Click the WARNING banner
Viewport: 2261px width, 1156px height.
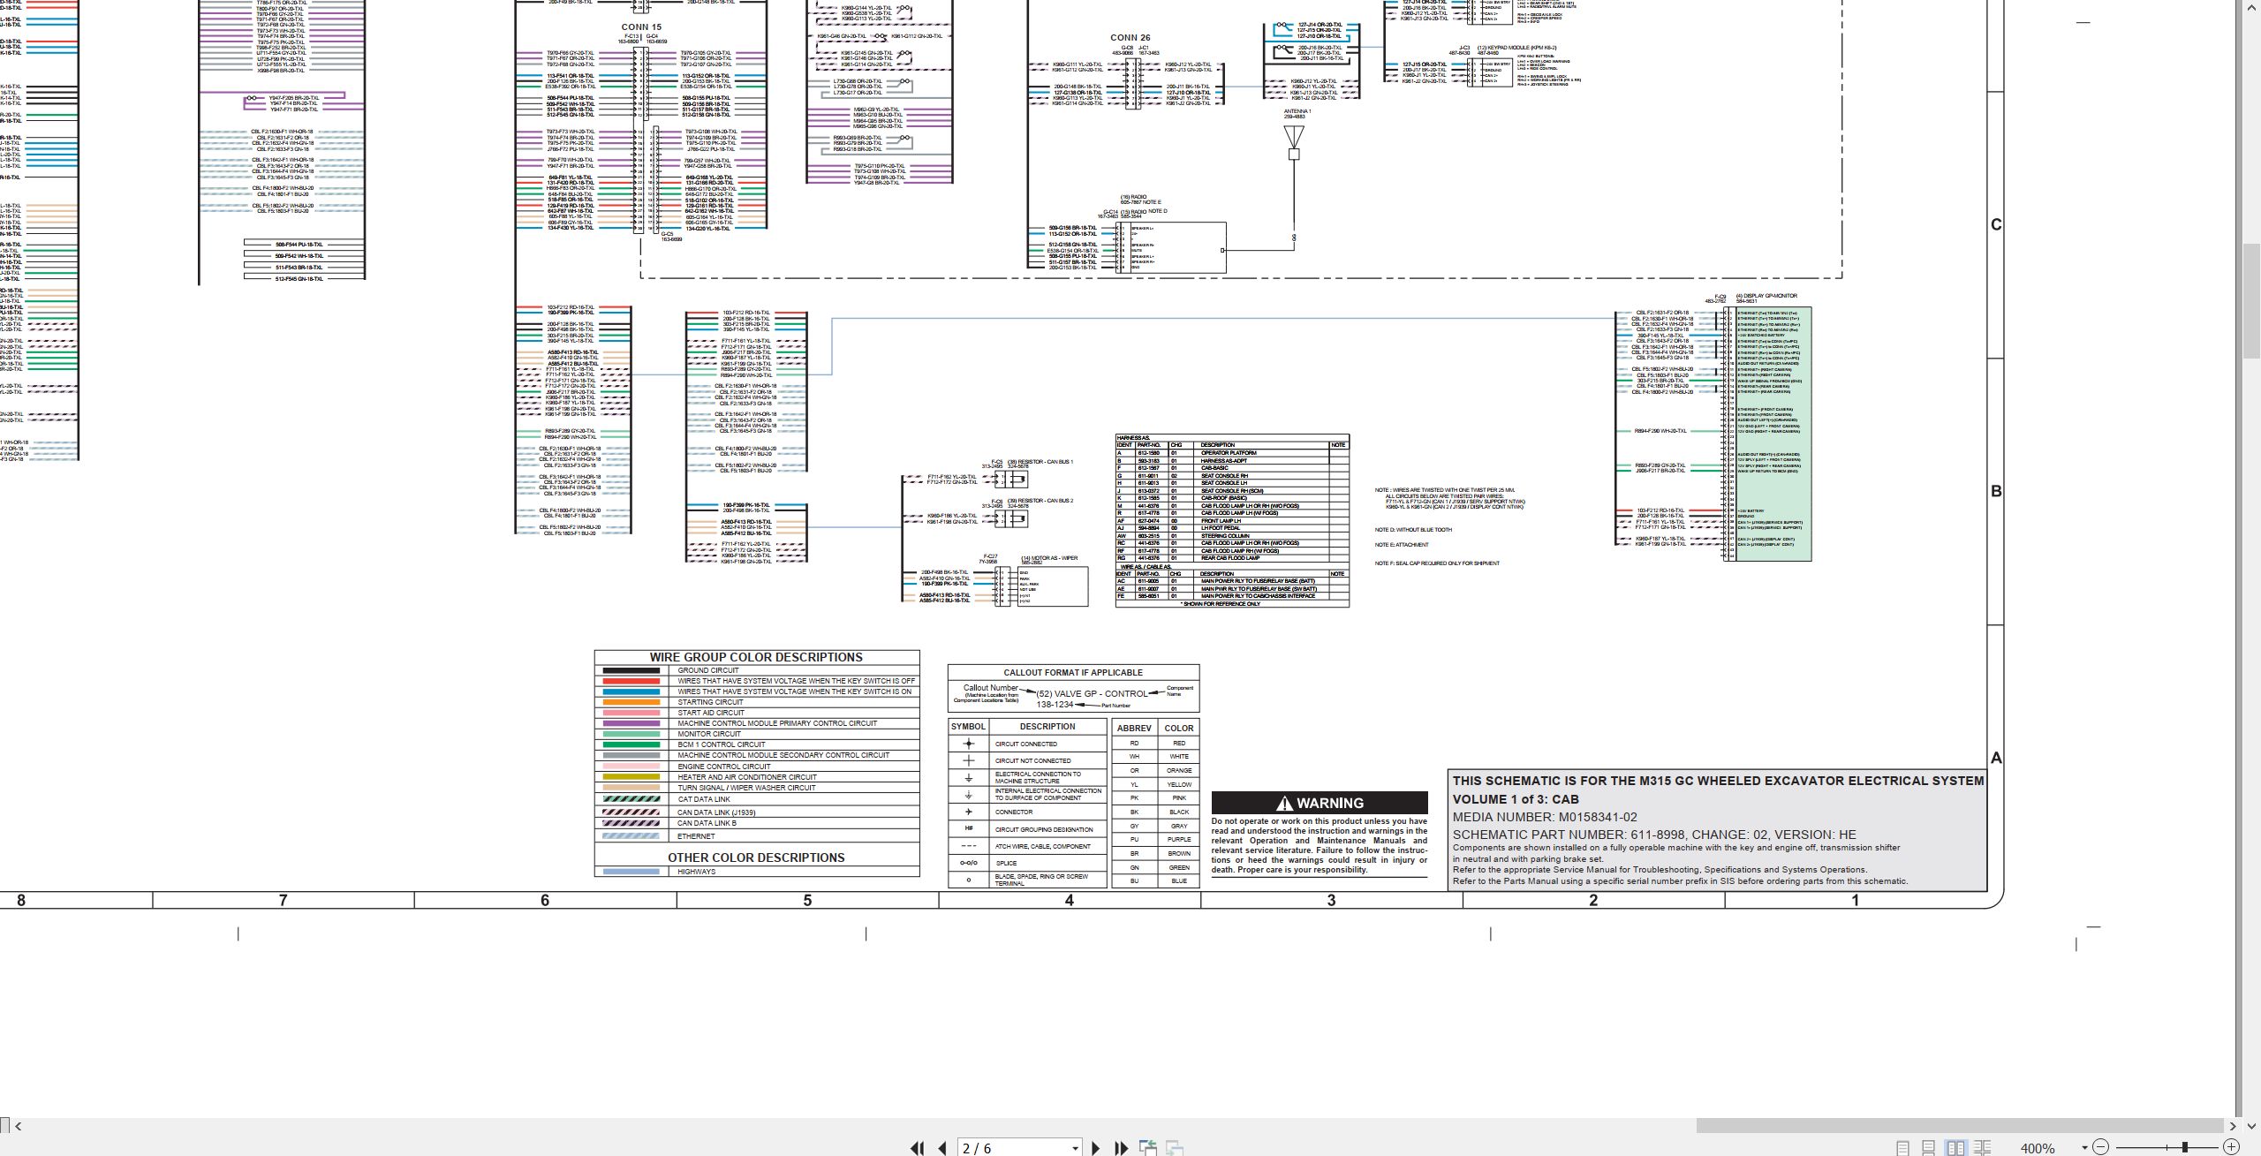tap(1320, 803)
